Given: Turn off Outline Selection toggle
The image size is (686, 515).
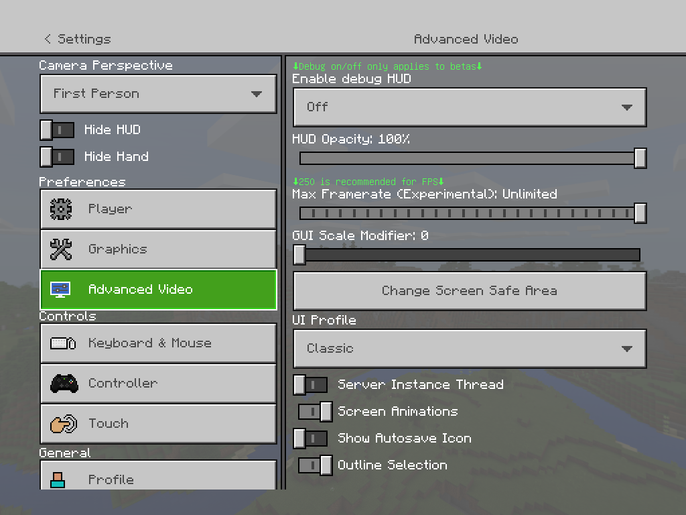Looking at the screenshot, I should [x=316, y=465].
